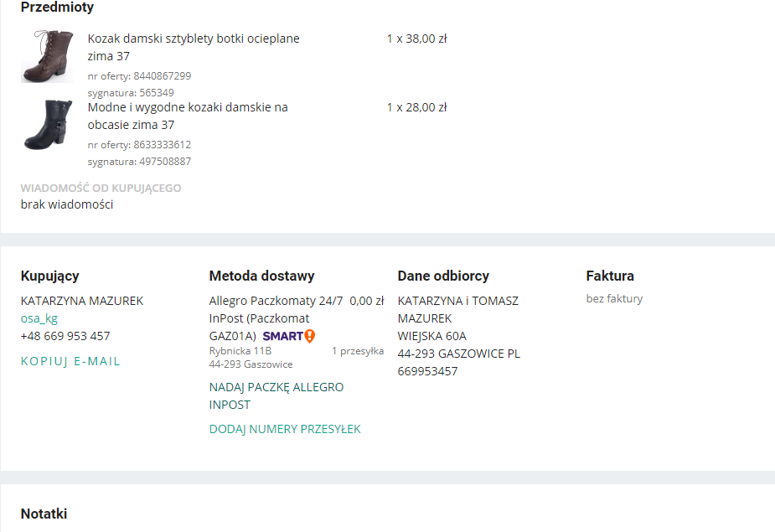Click KOPIUJ E-MAIL to copy buyer email

click(70, 361)
